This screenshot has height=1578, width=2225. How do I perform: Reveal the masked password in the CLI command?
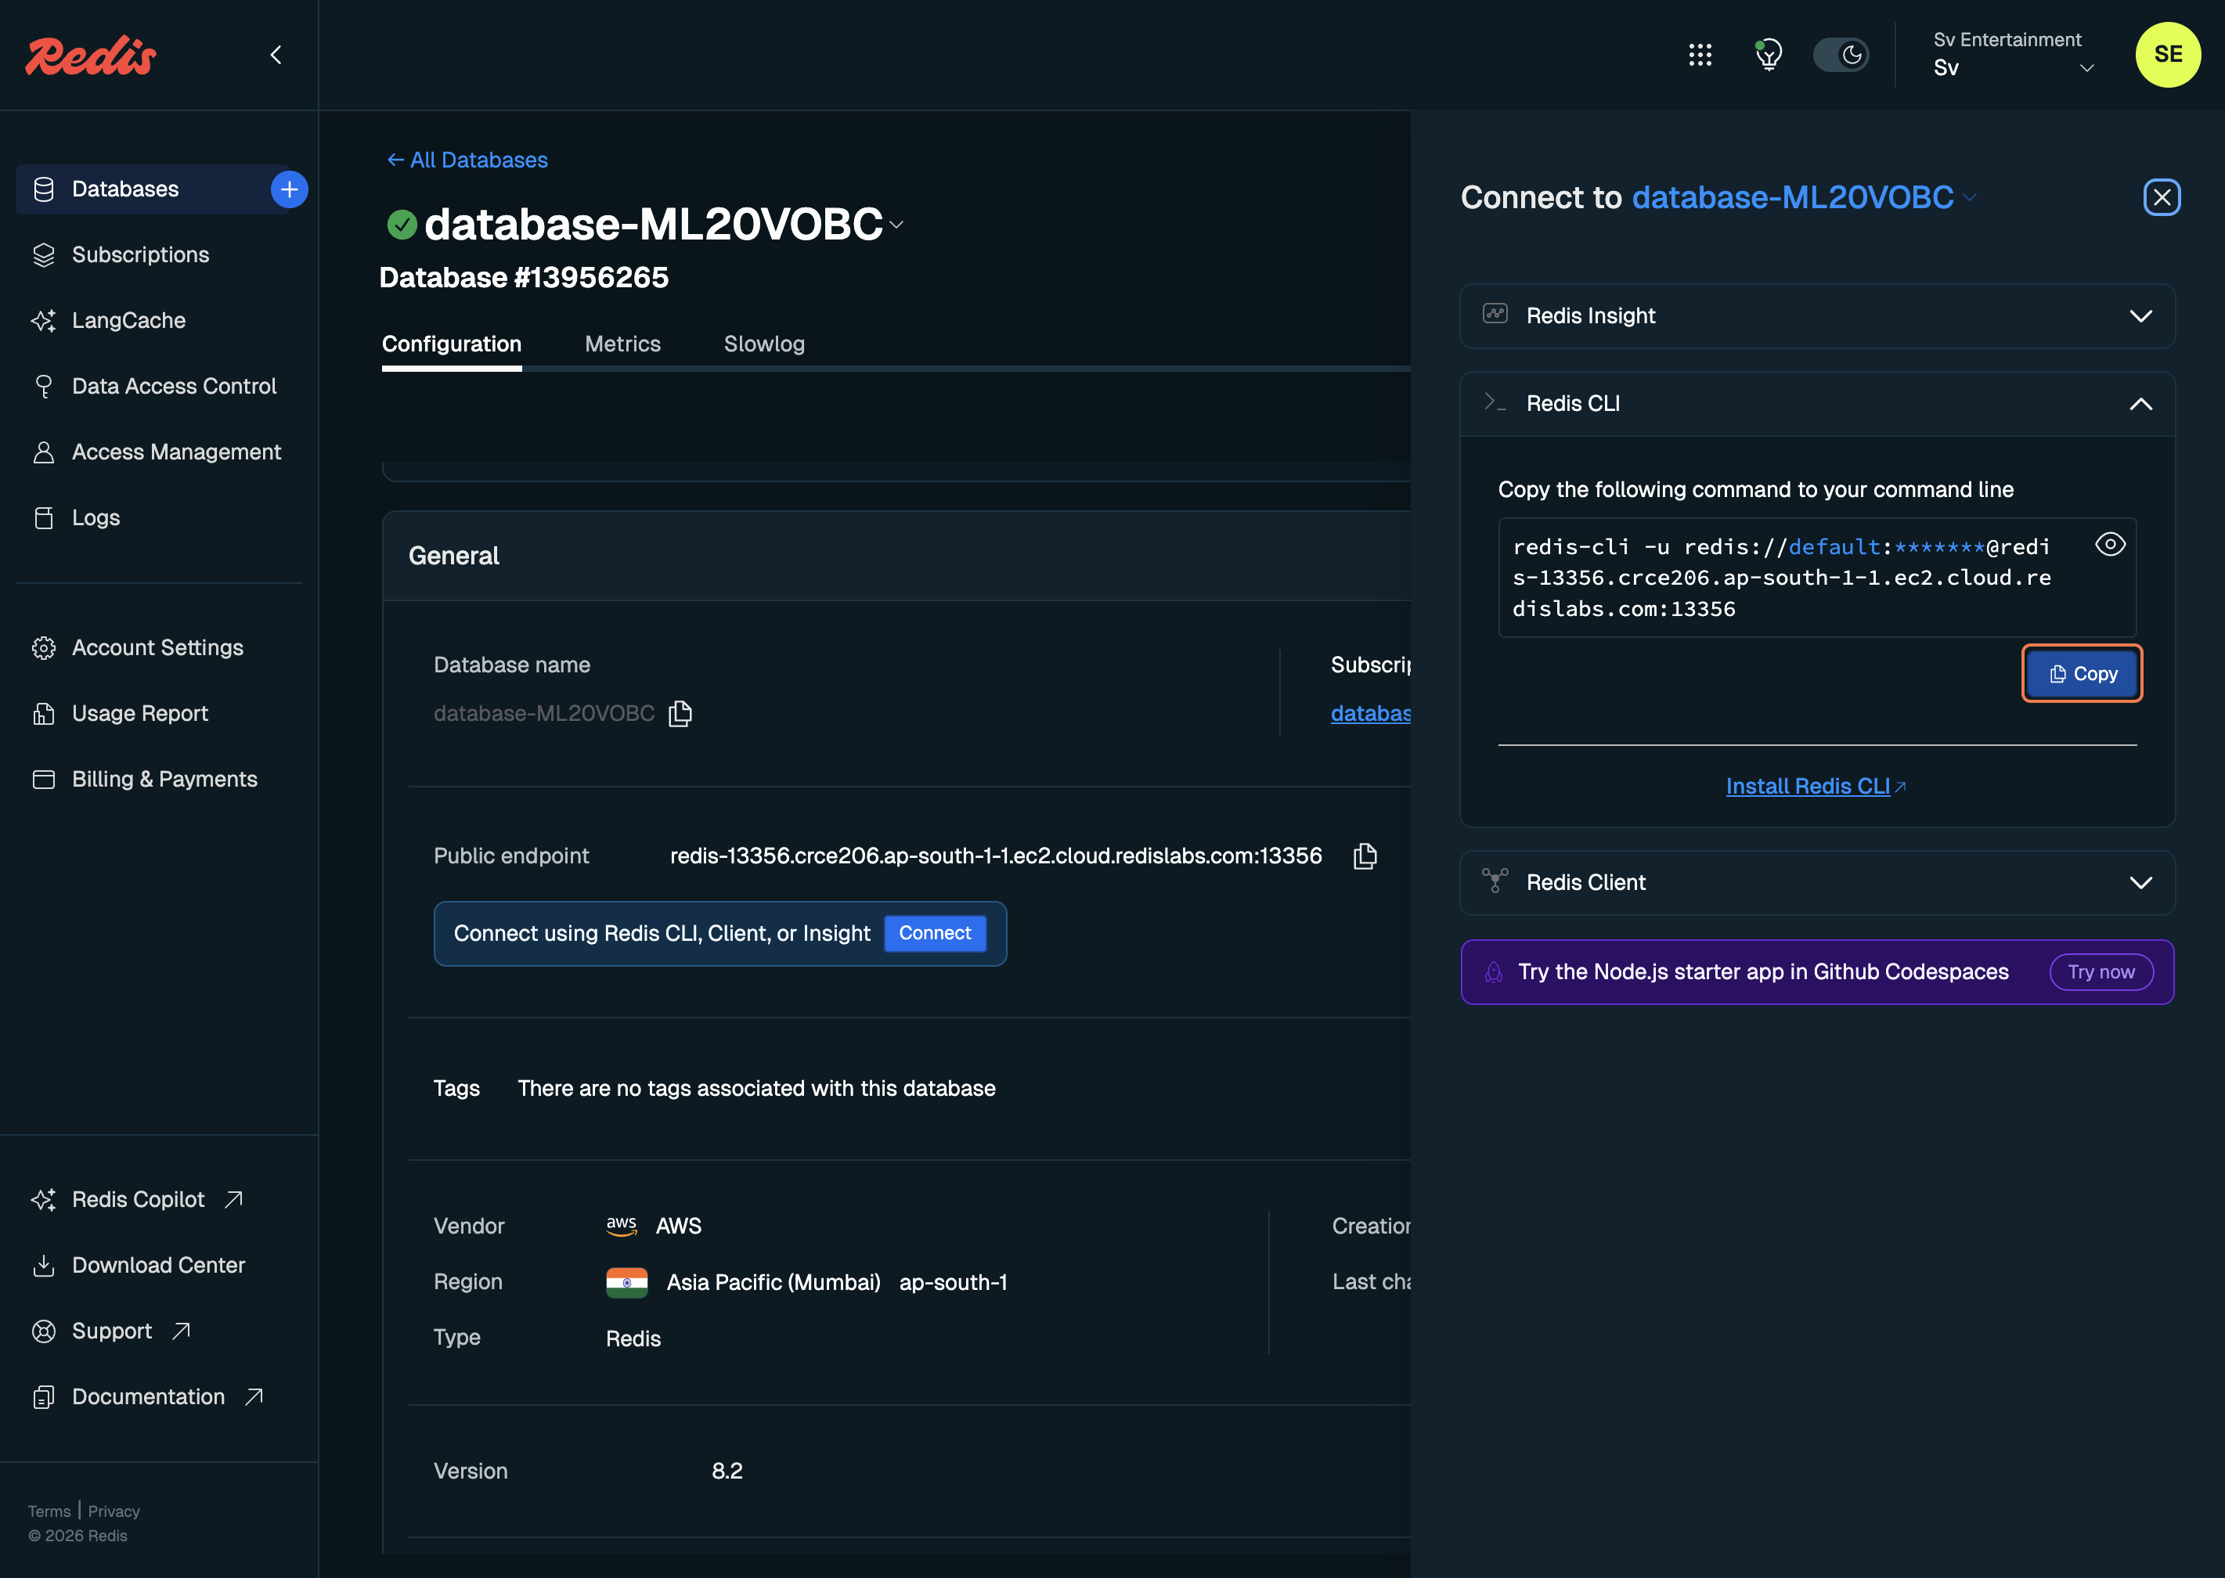[x=2111, y=545]
